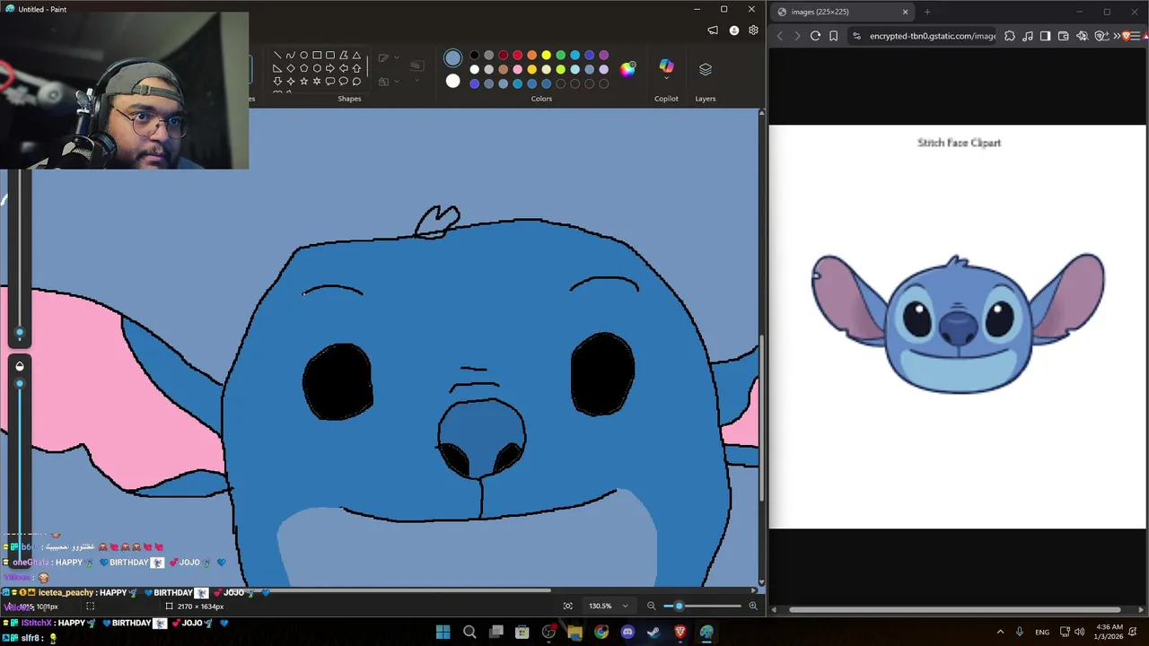Viewport: 1149px width, 646px height.
Task: Click the opacity vertical slider handle
Action: click(20, 384)
